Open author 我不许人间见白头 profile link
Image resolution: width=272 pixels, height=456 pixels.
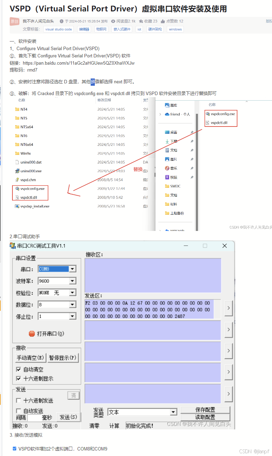tap(38, 21)
